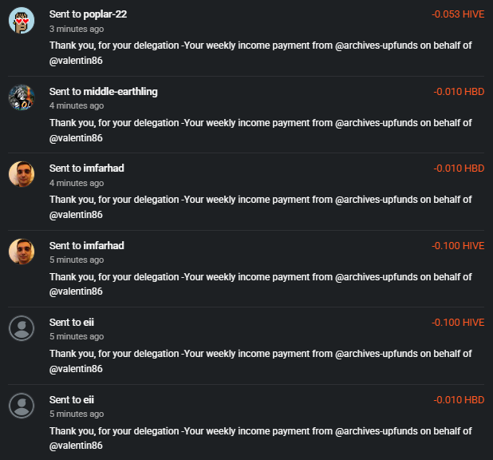Click eii's default avatar on the -0.100 HIVE transfer
The height and width of the screenshot is (460, 493).
pyautogui.click(x=22, y=327)
